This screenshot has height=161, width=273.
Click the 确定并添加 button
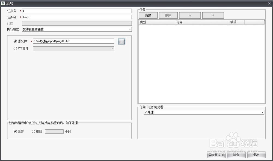click(216, 155)
